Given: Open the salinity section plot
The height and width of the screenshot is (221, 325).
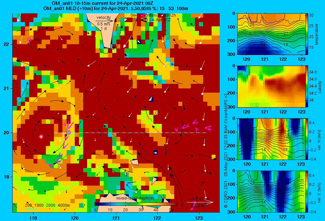Looking at the screenshot, I should pos(271,86).
